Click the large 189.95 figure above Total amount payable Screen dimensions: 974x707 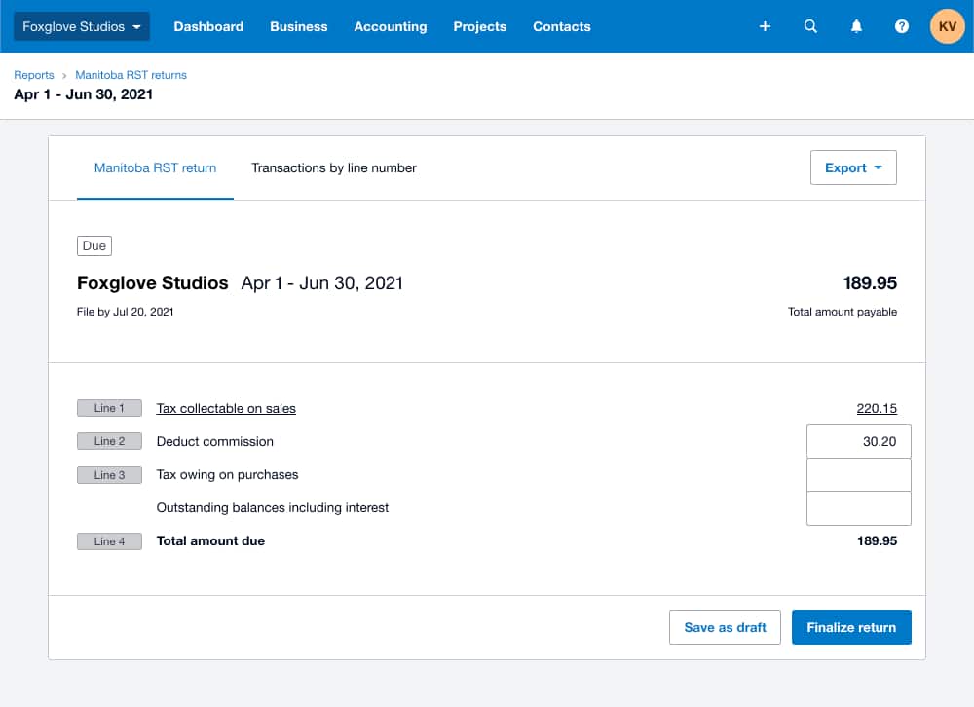click(870, 283)
